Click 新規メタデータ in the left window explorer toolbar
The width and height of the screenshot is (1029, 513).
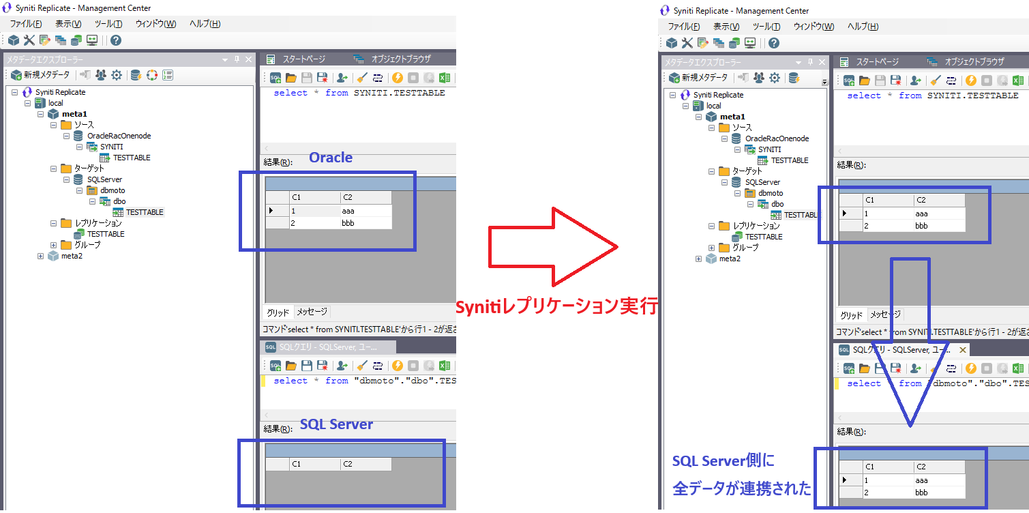coord(40,75)
